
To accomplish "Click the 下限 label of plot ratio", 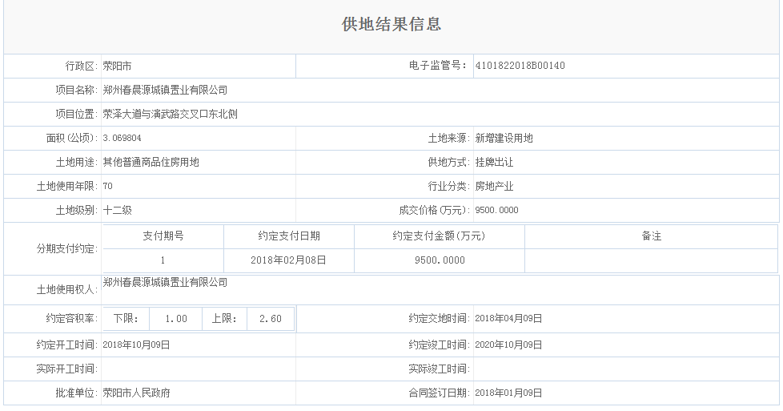I will coord(126,319).
